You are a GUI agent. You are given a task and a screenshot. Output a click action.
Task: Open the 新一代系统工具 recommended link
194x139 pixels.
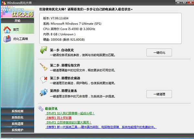(x=101, y=127)
